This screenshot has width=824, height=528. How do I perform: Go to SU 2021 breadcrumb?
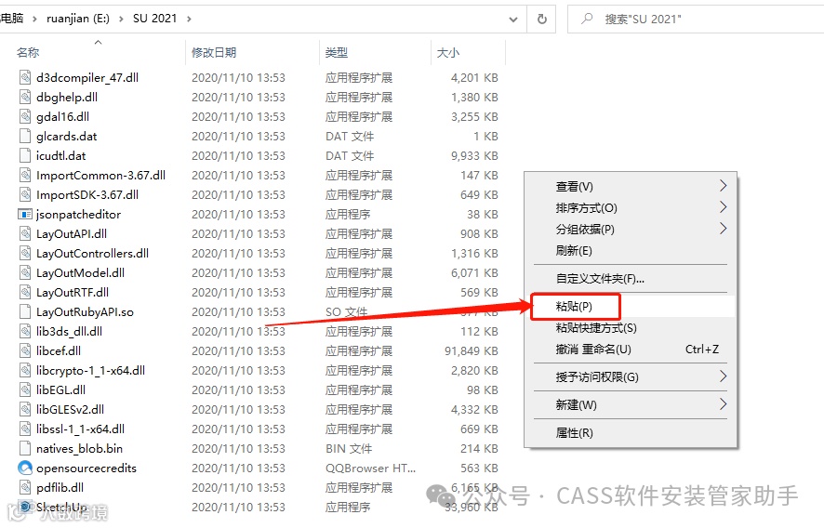(x=154, y=19)
